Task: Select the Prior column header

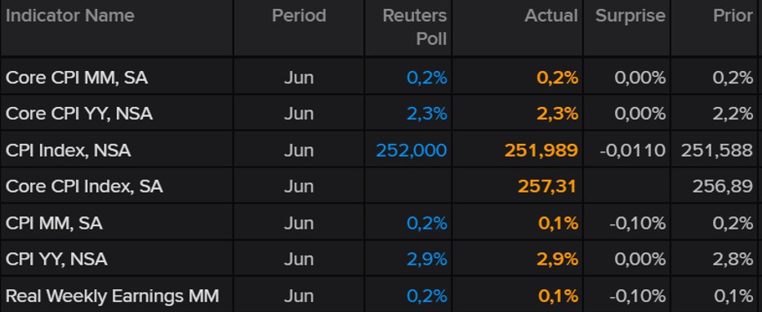Action: [733, 16]
